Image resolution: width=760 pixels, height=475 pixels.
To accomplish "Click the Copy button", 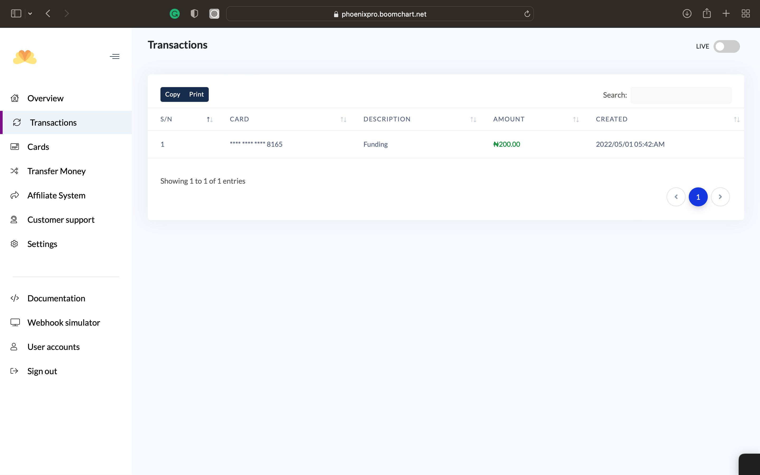I will coord(172,94).
